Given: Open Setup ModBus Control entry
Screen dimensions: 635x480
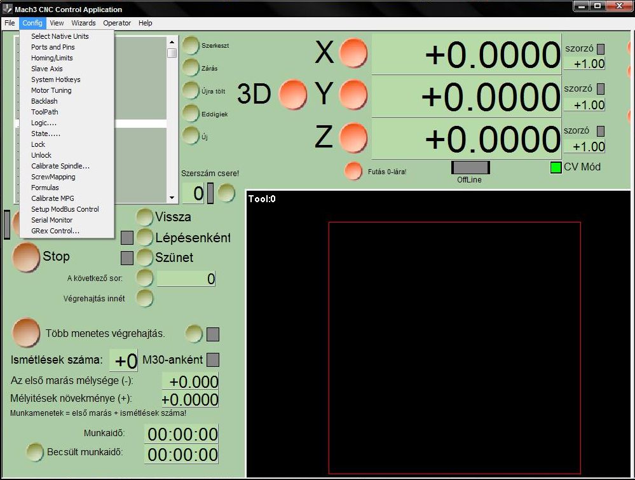Looking at the screenshot, I should coord(66,209).
